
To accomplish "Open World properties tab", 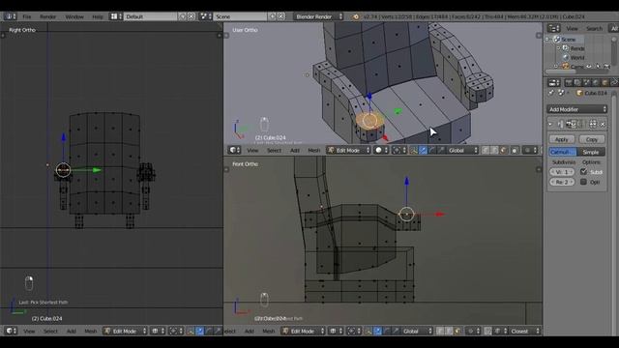I will 596,82.
